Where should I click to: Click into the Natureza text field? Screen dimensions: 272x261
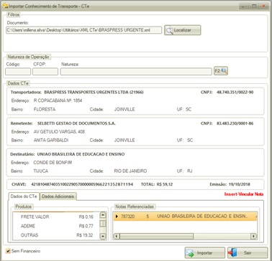coord(136,72)
